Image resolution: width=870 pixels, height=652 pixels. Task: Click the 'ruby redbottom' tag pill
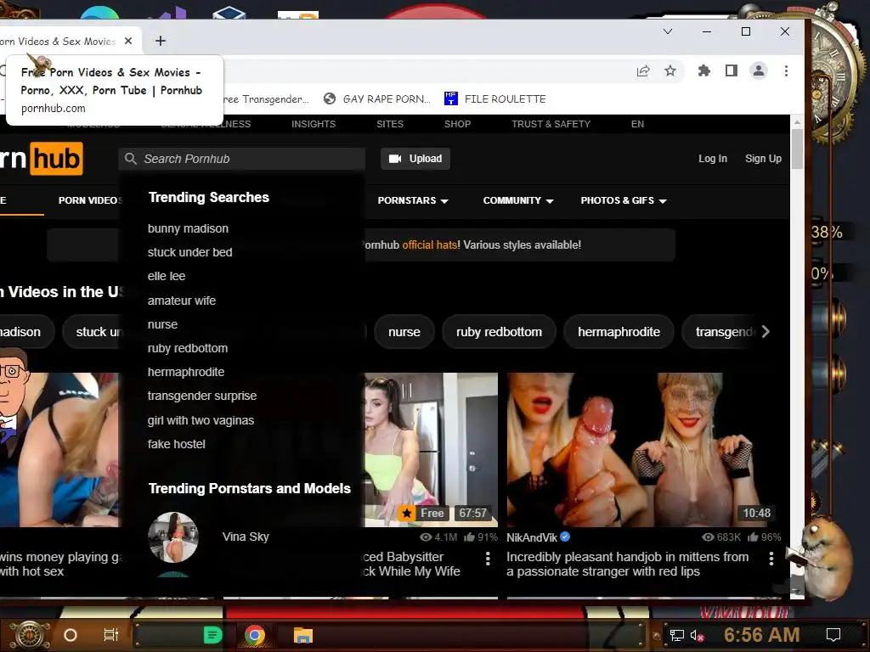499,332
